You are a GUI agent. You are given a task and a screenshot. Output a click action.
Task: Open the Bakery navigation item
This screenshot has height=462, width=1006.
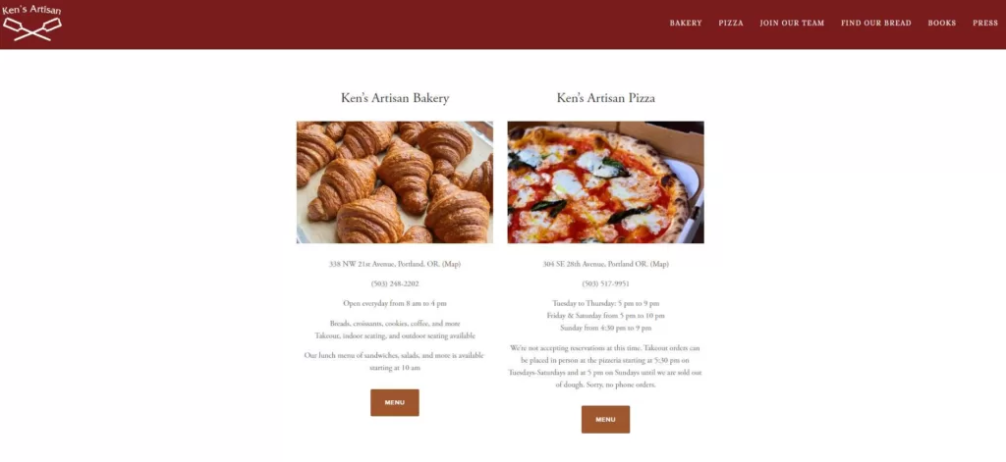(x=686, y=23)
